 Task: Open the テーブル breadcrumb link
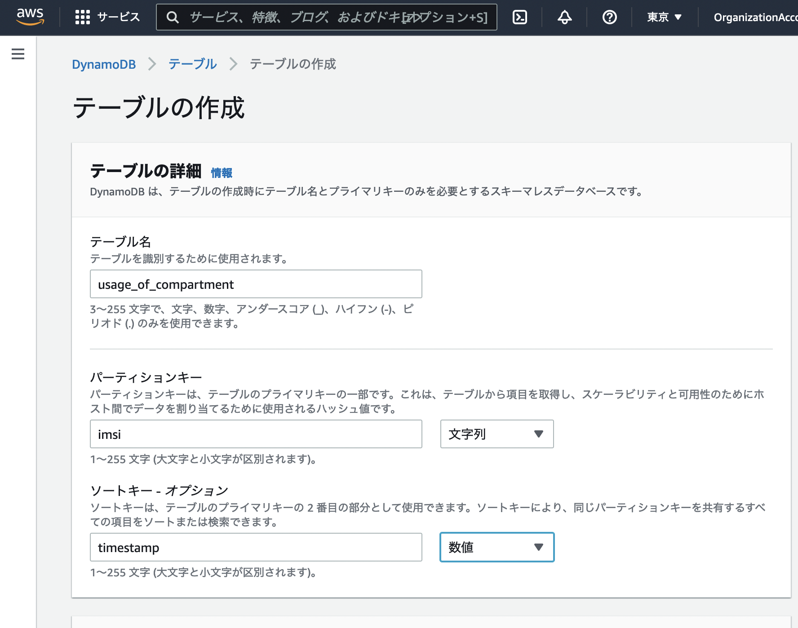click(192, 64)
